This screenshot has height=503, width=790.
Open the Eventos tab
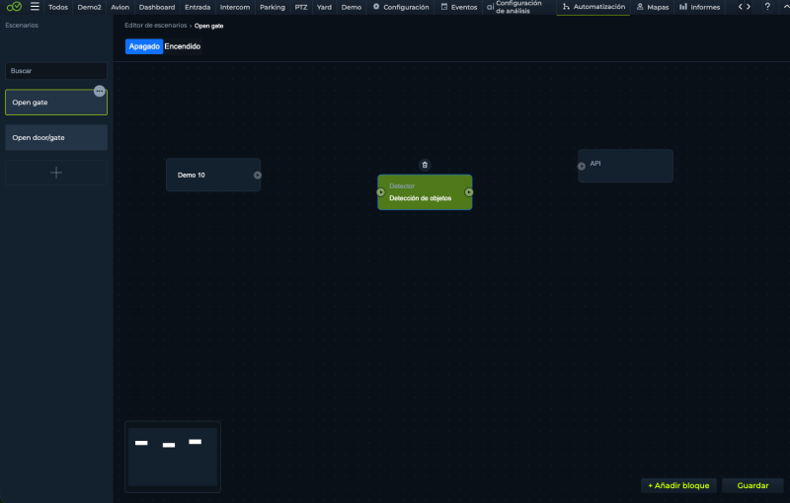click(x=459, y=7)
